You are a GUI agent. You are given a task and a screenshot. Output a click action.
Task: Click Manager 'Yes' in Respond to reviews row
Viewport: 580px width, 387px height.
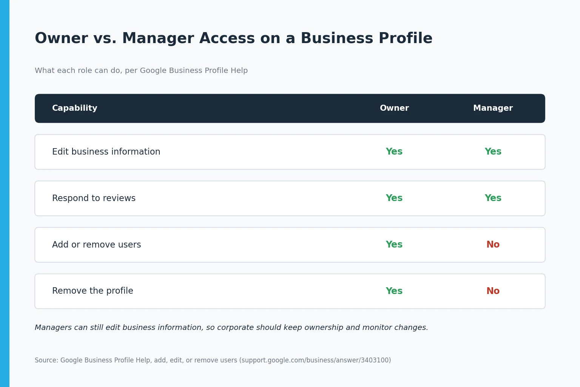click(493, 198)
